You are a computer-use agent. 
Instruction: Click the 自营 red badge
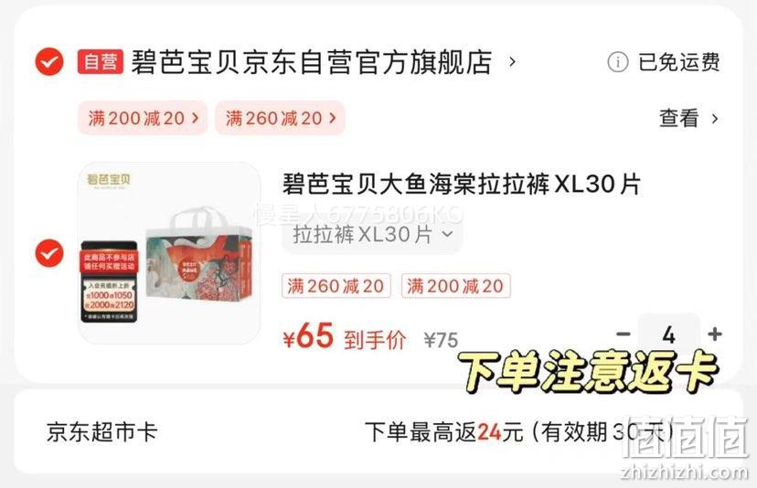click(x=101, y=62)
